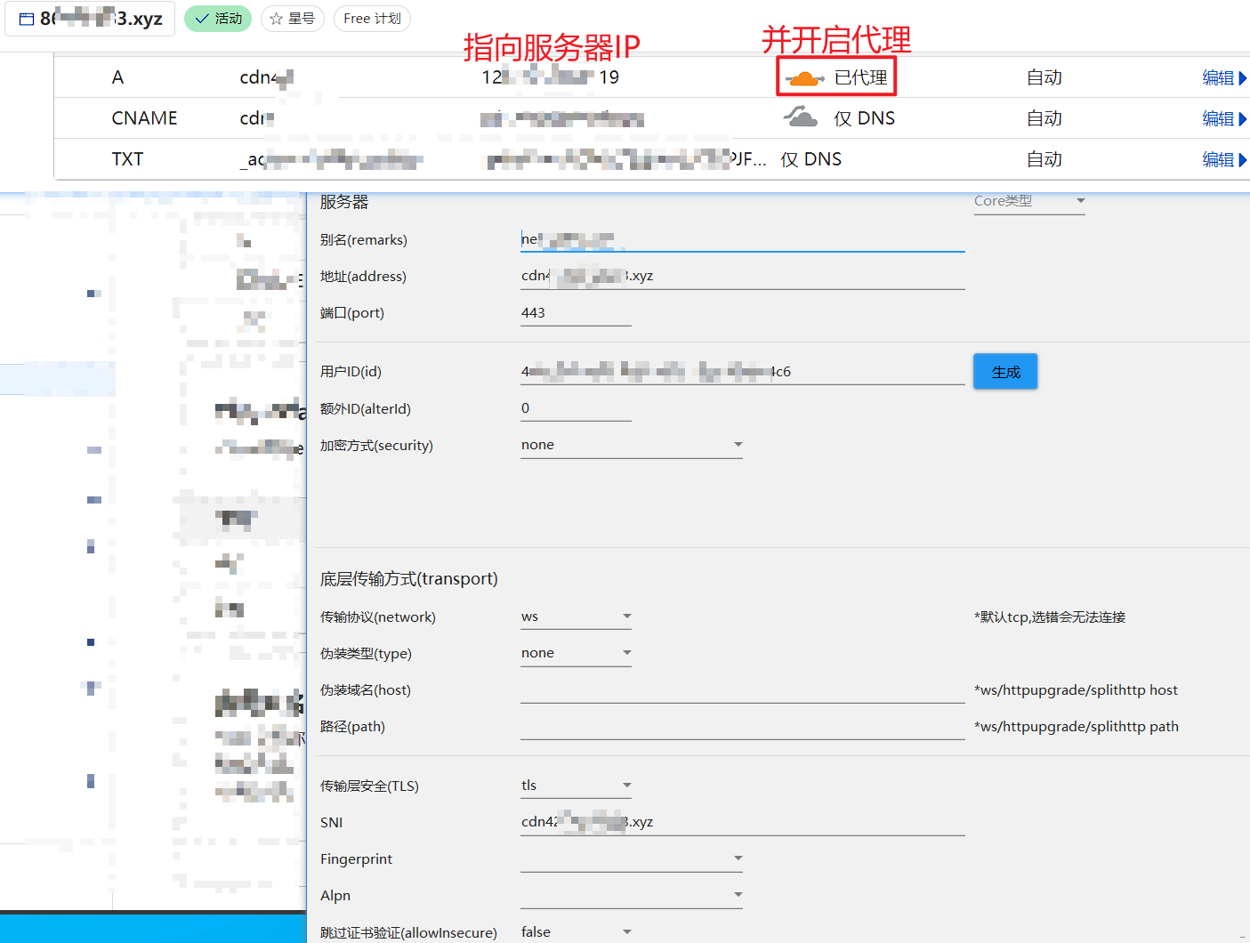Click the grey DNS-only cloud icon
This screenshot has height=943, width=1250.
[x=801, y=117]
